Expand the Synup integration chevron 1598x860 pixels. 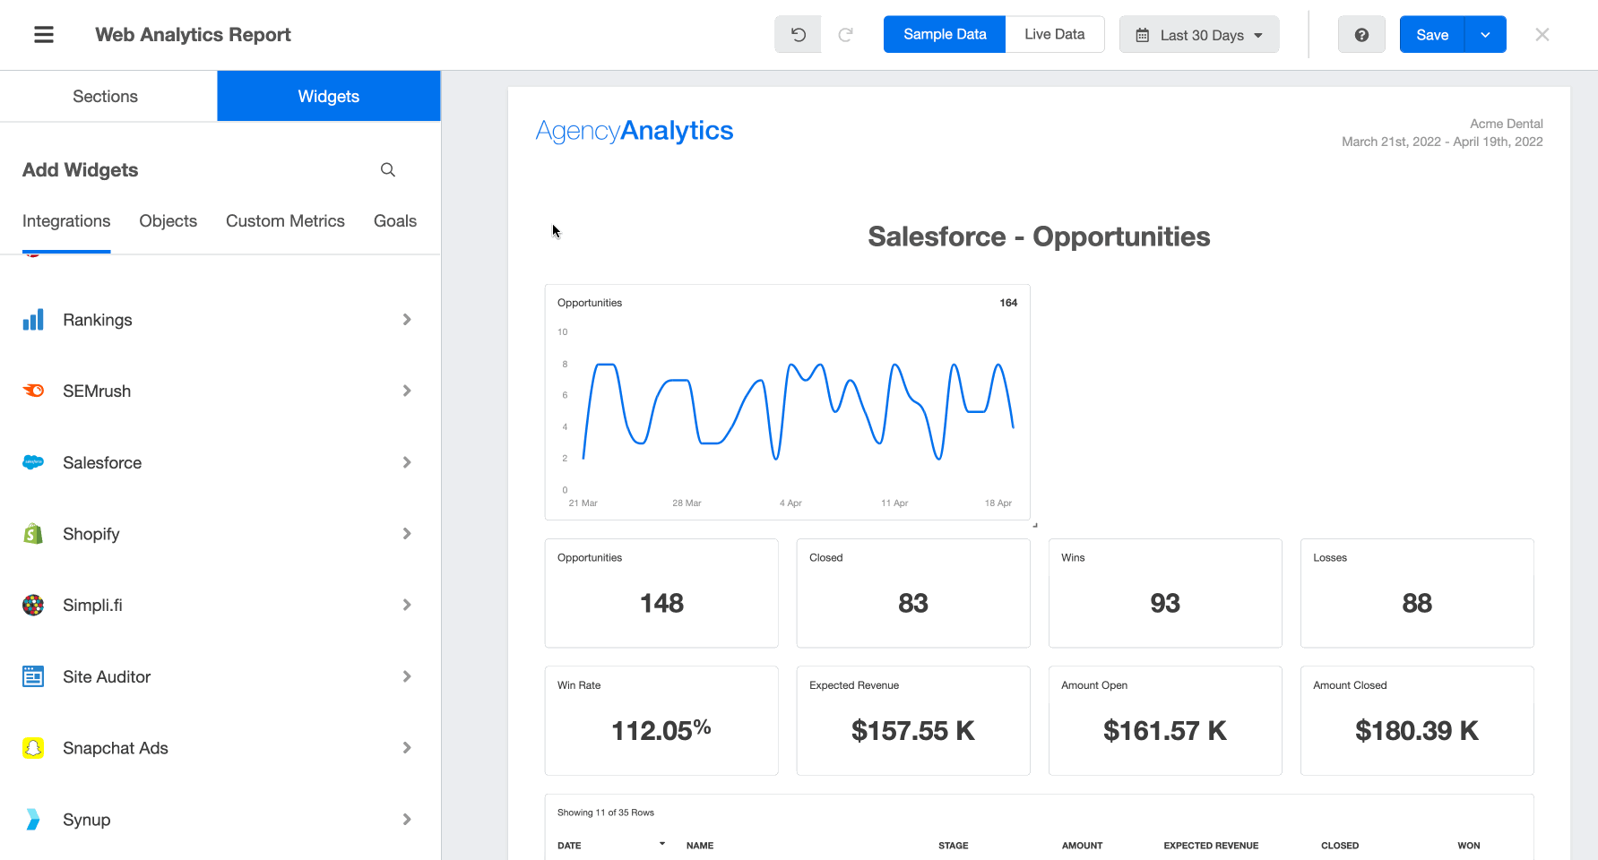[x=407, y=820]
